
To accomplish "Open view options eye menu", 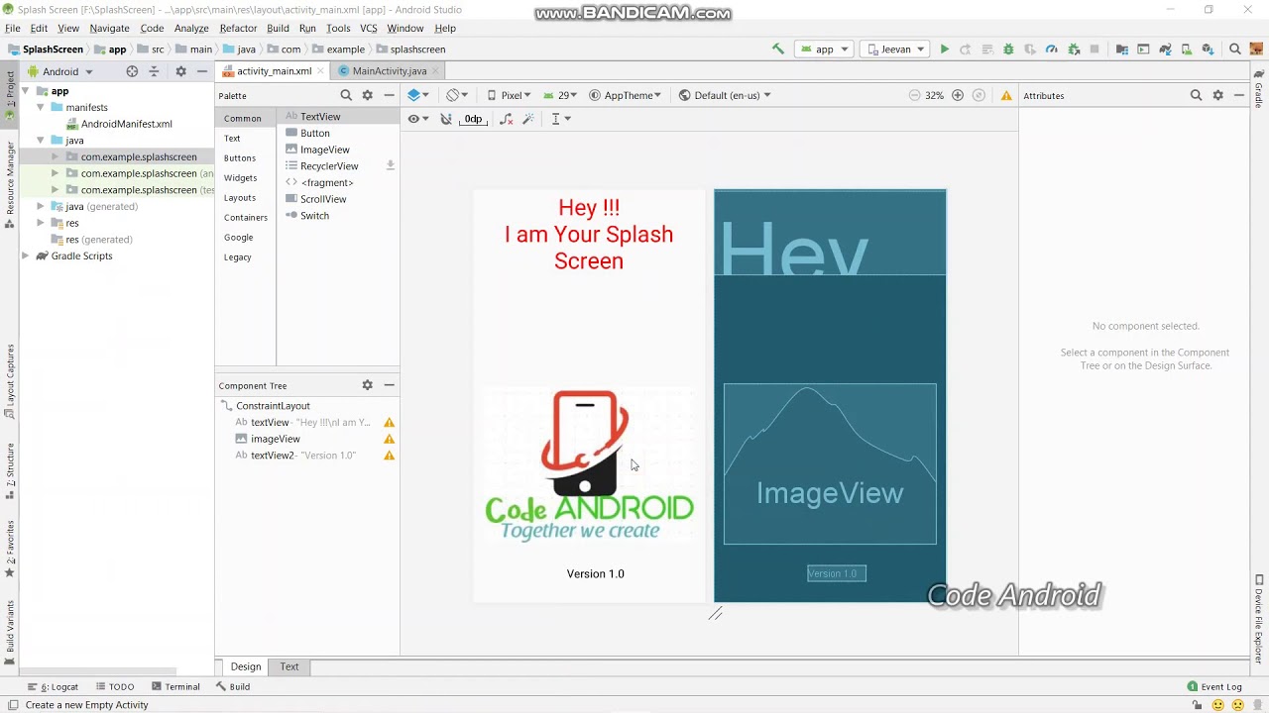I will click(417, 119).
